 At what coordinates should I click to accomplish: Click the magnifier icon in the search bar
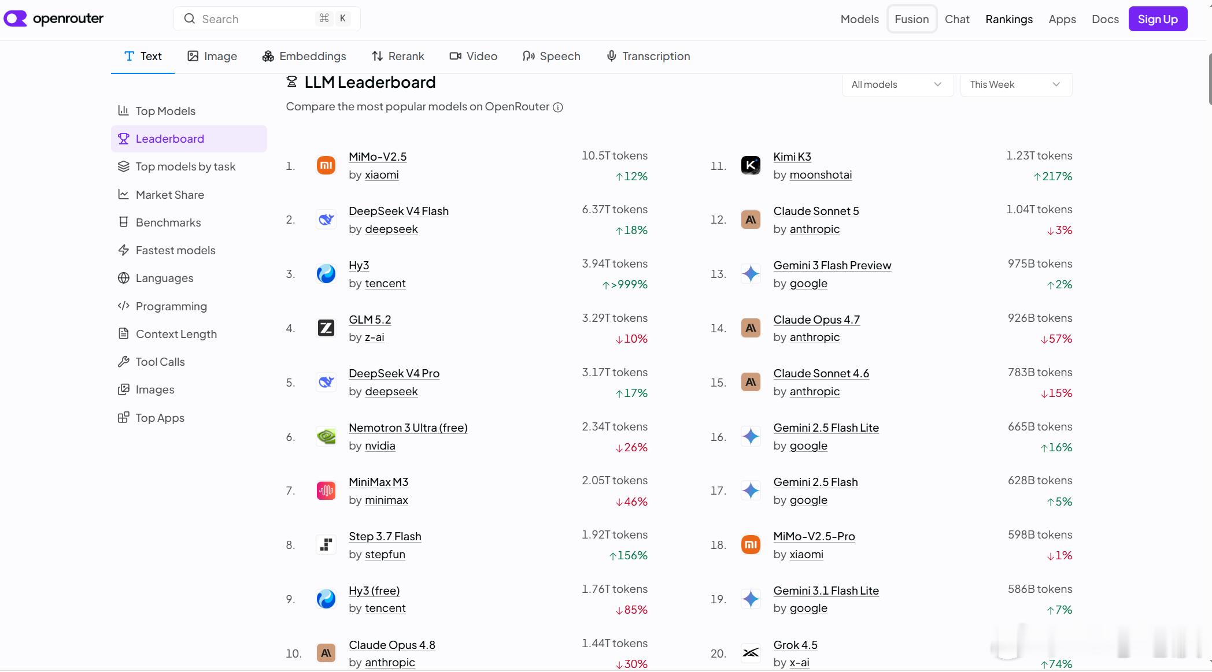click(190, 19)
